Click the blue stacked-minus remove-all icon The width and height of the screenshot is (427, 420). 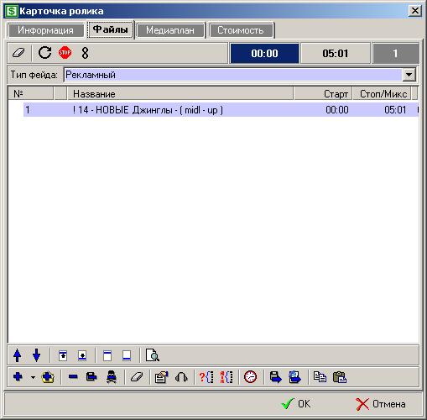91,377
